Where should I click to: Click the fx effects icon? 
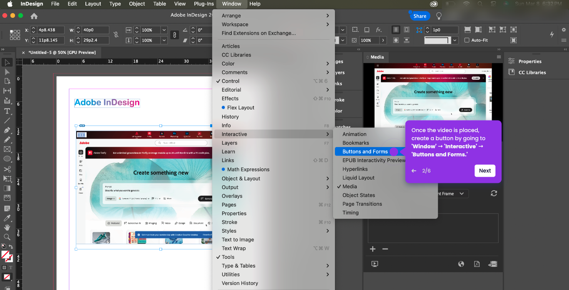(x=378, y=30)
